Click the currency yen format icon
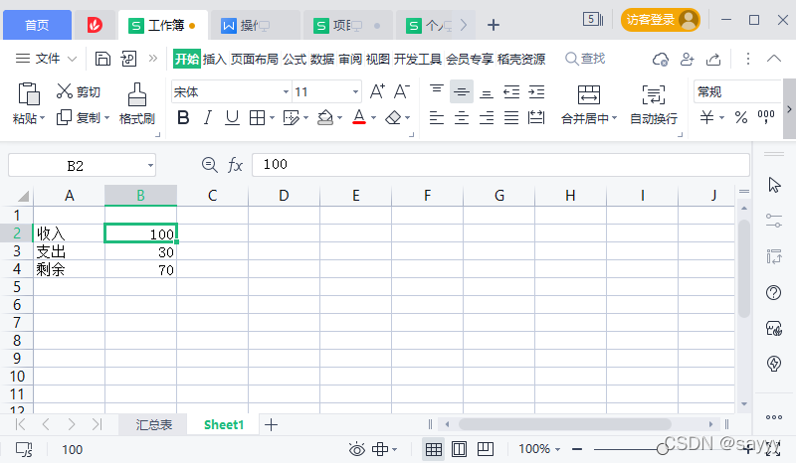The height and width of the screenshot is (463, 796). (706, 117)
